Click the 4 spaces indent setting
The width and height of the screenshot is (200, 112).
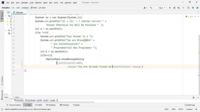point(189,109)
